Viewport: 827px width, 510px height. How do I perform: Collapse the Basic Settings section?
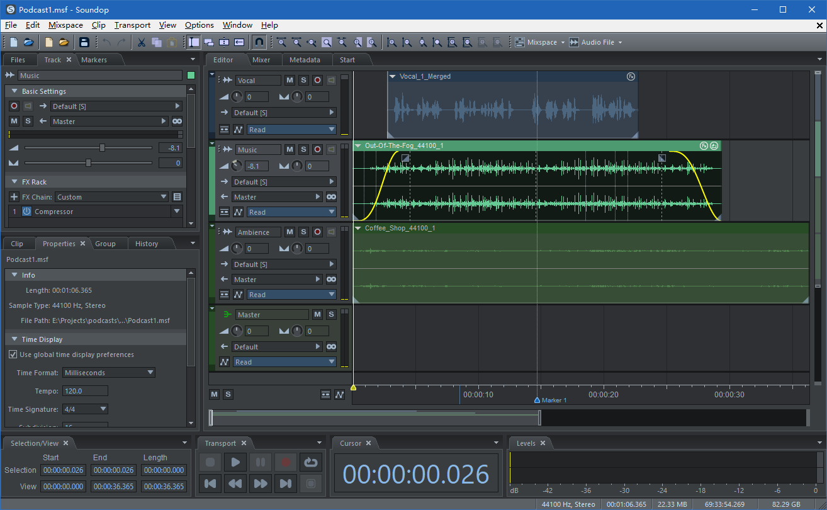coord(14,91)
